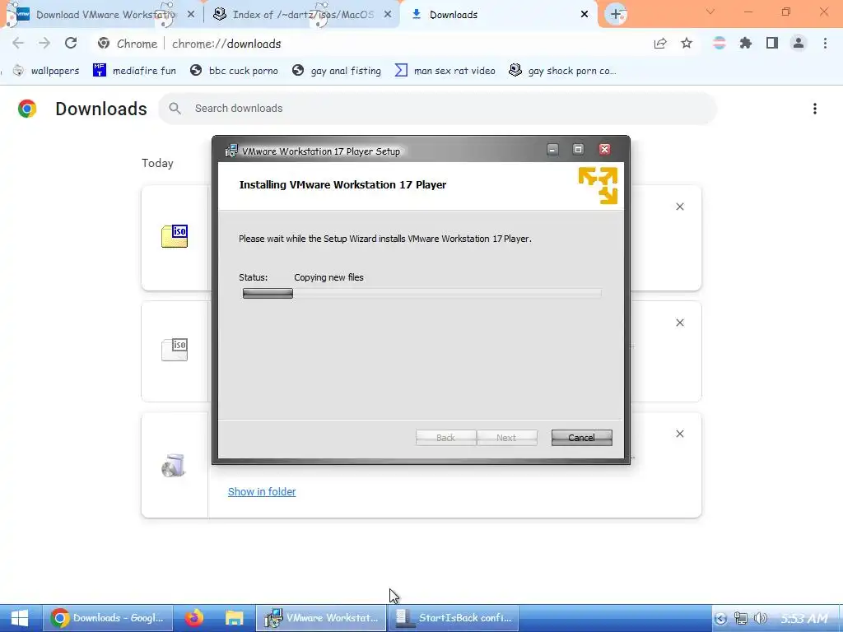Open Chrome's three-dot main menu
Screen dimensions: 843x632
[x=825, y=43]
